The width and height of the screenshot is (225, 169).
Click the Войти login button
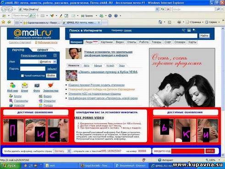click(x=51, y=76)
